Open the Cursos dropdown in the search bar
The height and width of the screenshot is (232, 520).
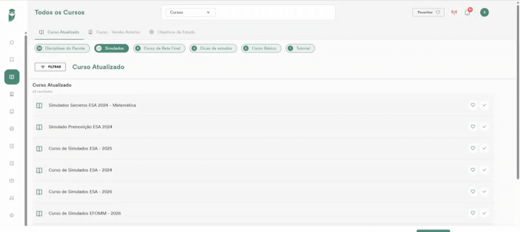click(191, 12)
